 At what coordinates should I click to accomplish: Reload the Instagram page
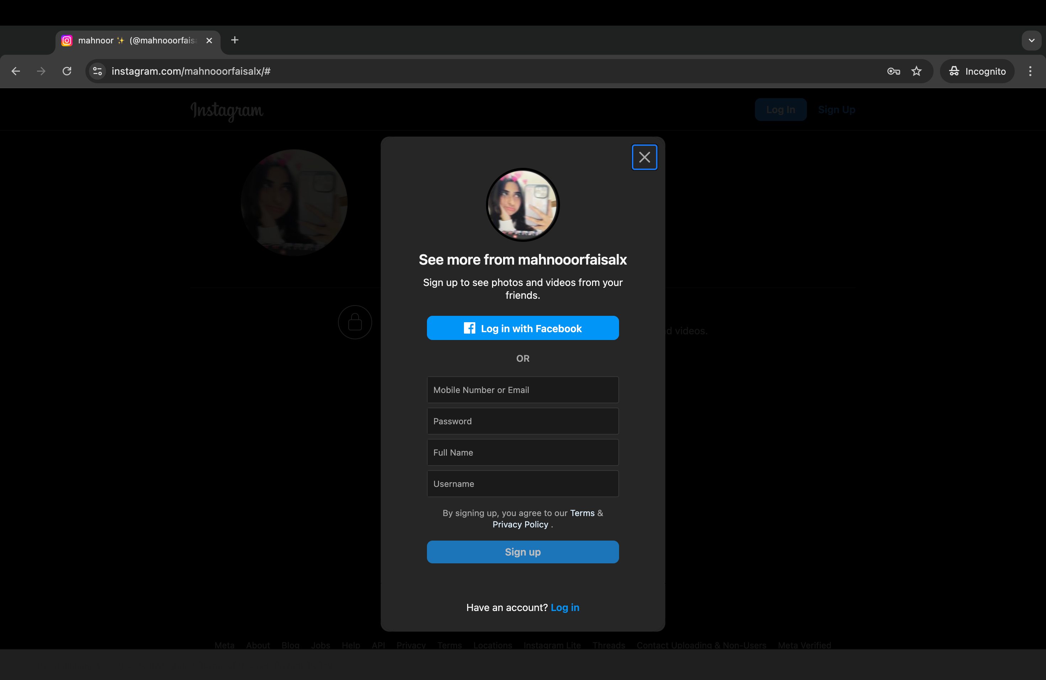pos(67,71)
